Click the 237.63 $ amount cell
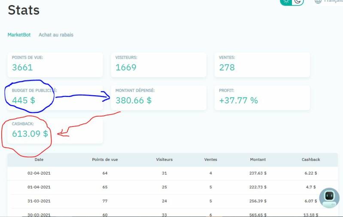This screenshot has width=343, height=217. click(x=258, y=173)
